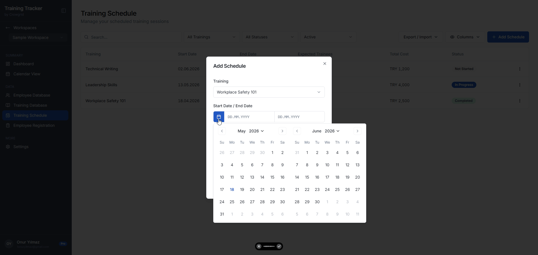Viewport: 538px width, 255px height.
Task: Choose June 15 in the calendar
Action: 307,177
